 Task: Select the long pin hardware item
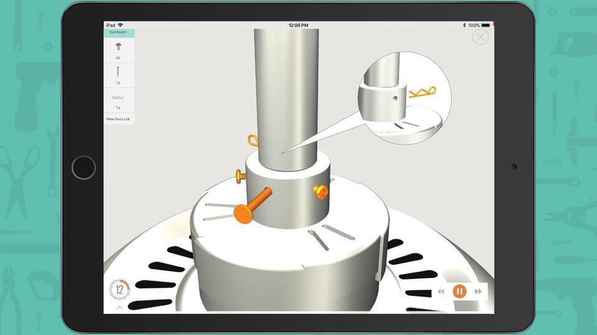118,75
